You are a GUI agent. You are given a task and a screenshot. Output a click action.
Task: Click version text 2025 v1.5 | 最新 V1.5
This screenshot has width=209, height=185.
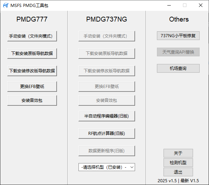[178, 181]
